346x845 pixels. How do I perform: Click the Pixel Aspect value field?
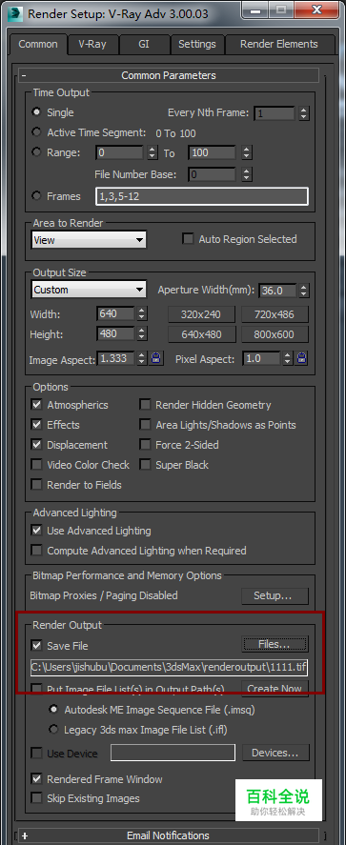coord(261,358)
